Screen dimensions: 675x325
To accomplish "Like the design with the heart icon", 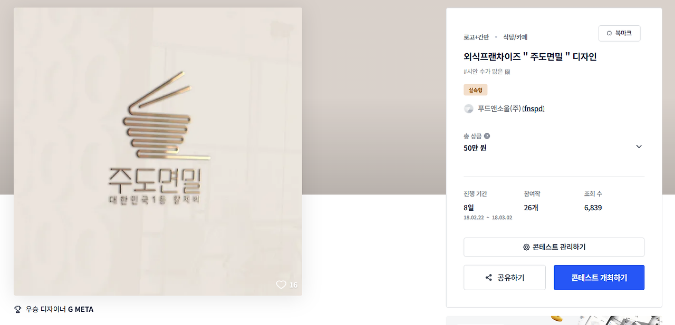I will pos(281,284).
